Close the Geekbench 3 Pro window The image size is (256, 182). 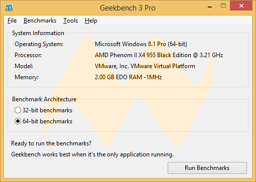click(x=241, y=6)
